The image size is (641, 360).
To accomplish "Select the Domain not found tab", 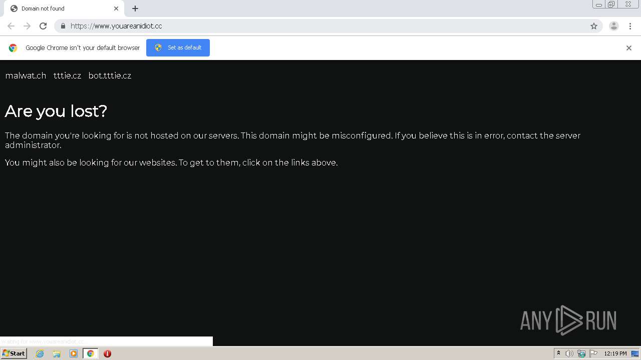I will point(64,8).
